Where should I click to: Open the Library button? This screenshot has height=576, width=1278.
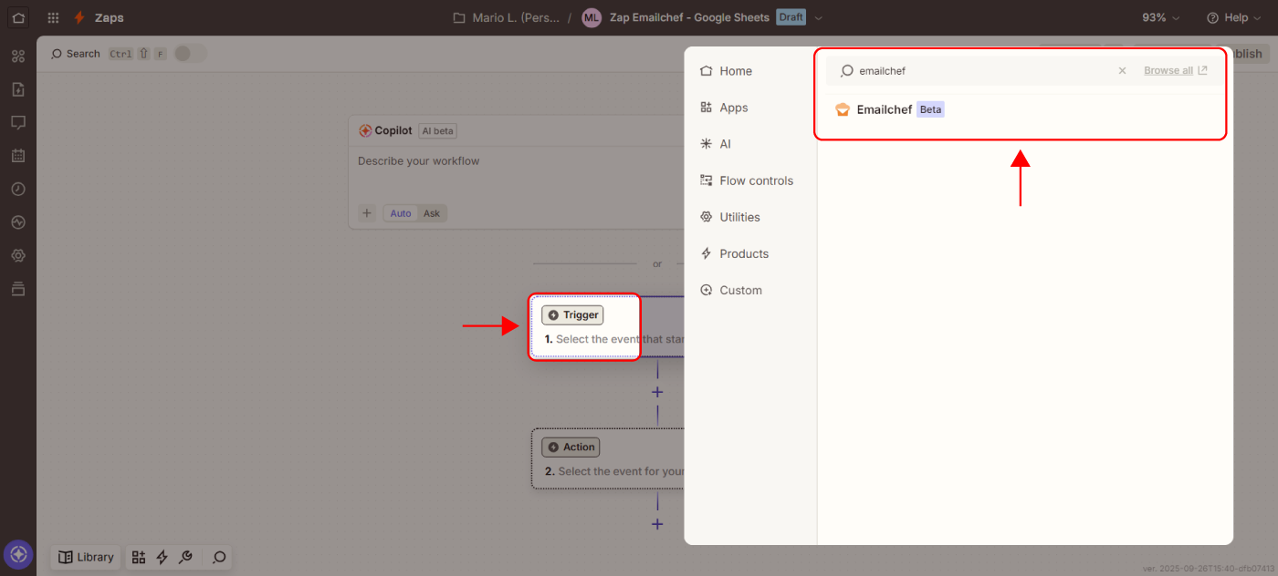[87, 557]
